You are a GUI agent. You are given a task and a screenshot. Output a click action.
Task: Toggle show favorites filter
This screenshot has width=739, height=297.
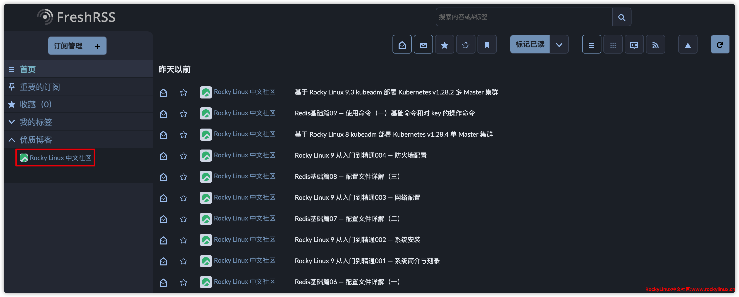[x=444, y=45]
